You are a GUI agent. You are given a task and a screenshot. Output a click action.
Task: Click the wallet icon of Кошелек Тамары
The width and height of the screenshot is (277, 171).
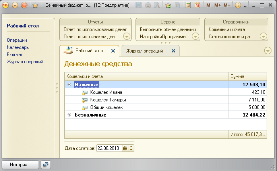point(85,100)
